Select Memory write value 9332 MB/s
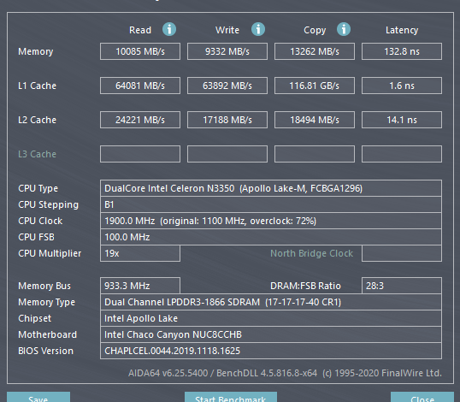The height and width of the screenshot is (402, 460). click(227, 51)
